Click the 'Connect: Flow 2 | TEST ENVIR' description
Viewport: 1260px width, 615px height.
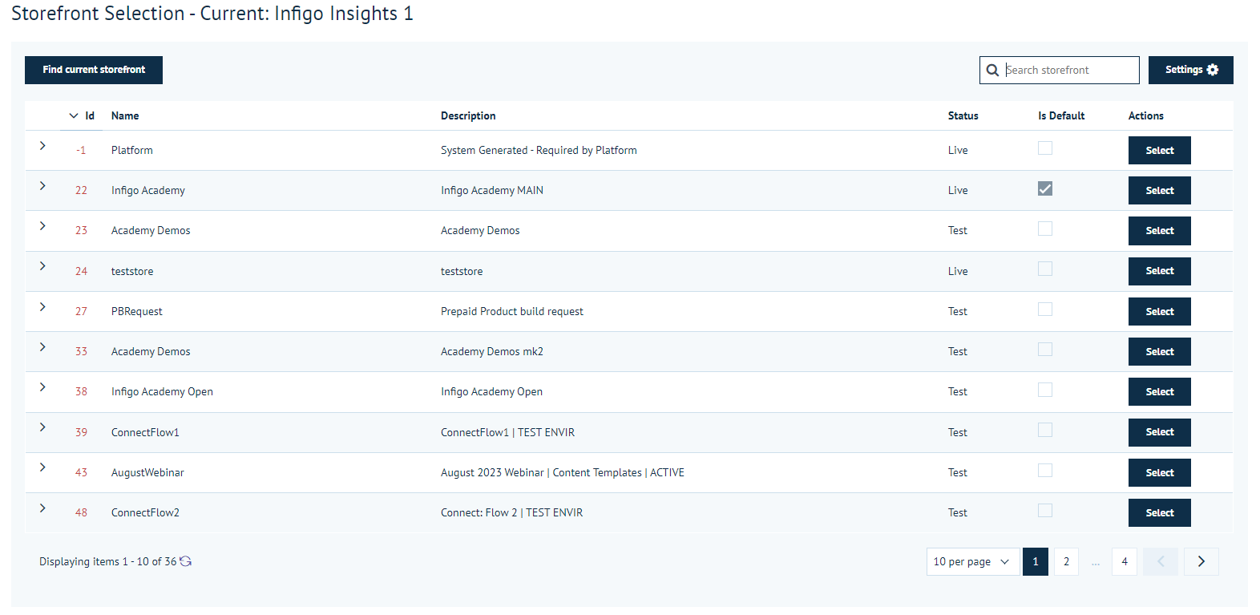coord(511,512)
